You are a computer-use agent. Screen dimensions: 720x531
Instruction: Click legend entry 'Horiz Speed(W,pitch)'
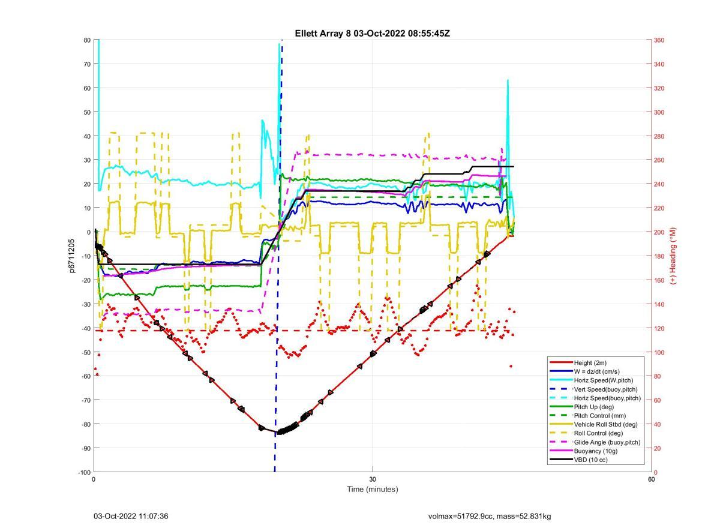tap(604, 380)
